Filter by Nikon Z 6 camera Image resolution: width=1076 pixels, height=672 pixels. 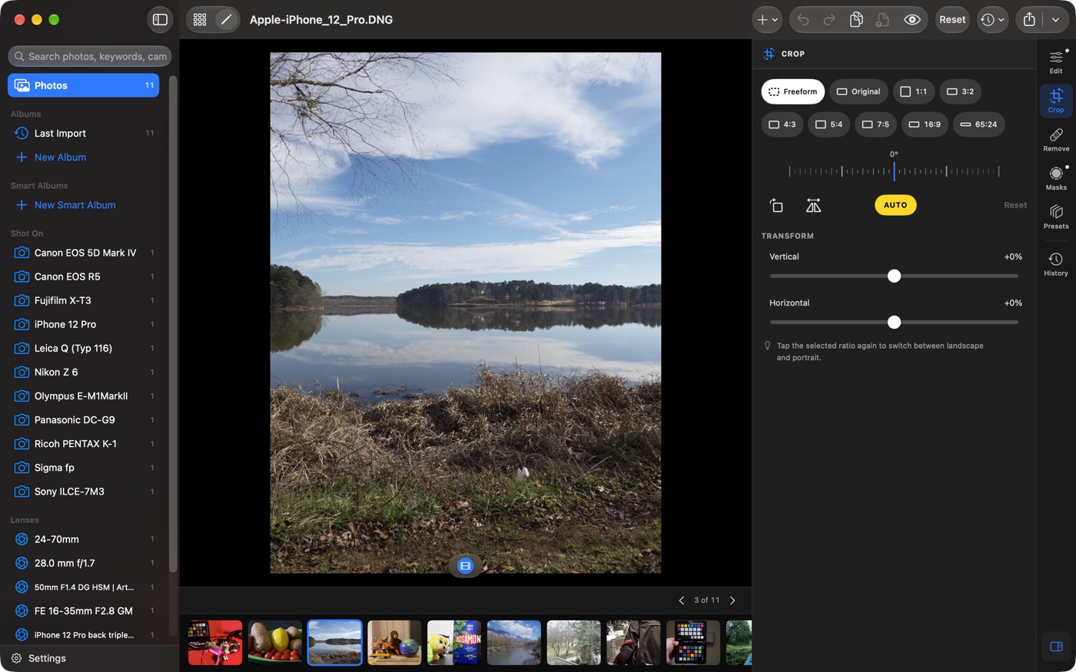84,372
